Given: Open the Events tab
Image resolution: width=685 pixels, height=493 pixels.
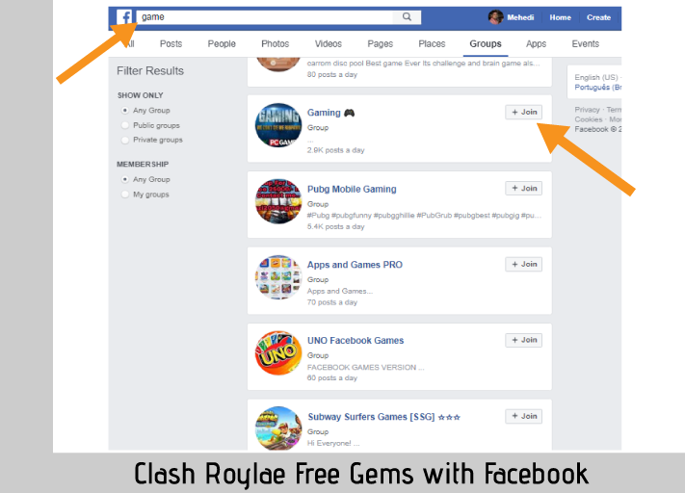Looking at the screenshot, I should [586, 43].
